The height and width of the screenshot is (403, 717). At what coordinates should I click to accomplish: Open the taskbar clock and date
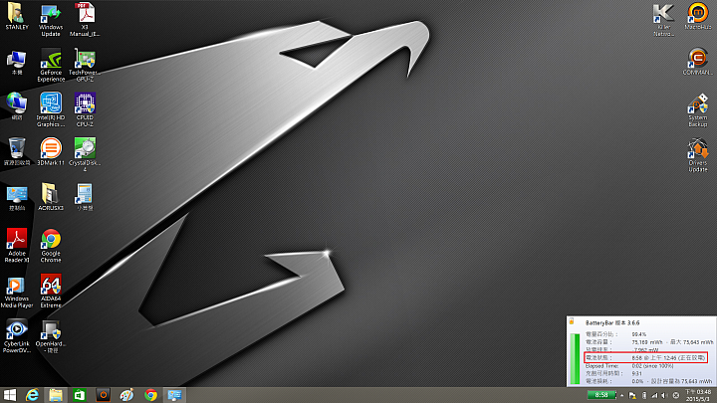tap(698, 395)
